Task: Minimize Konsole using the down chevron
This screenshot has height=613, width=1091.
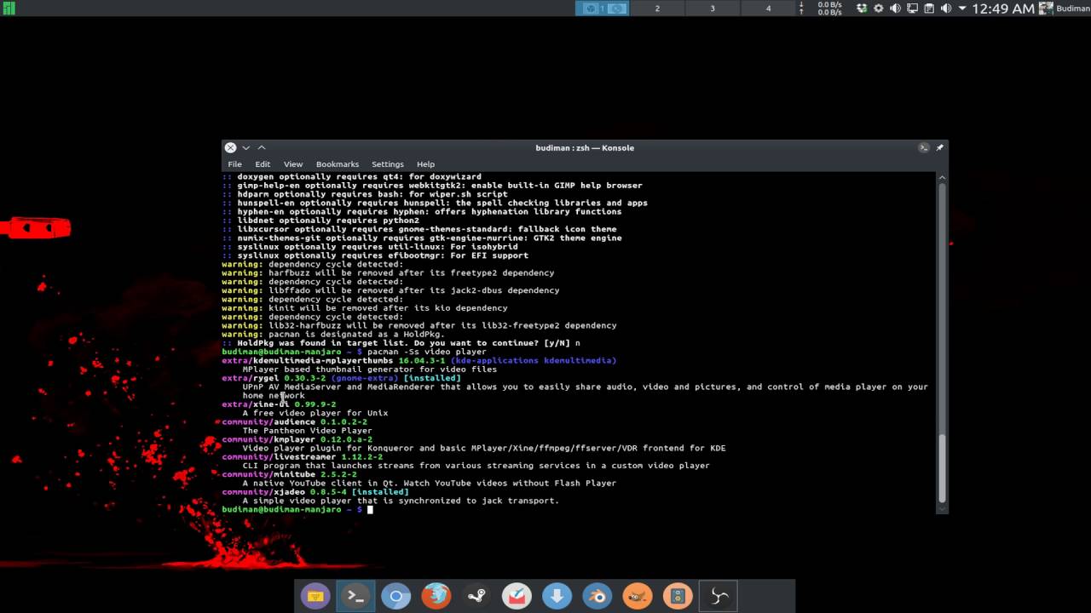Action: 245,147
